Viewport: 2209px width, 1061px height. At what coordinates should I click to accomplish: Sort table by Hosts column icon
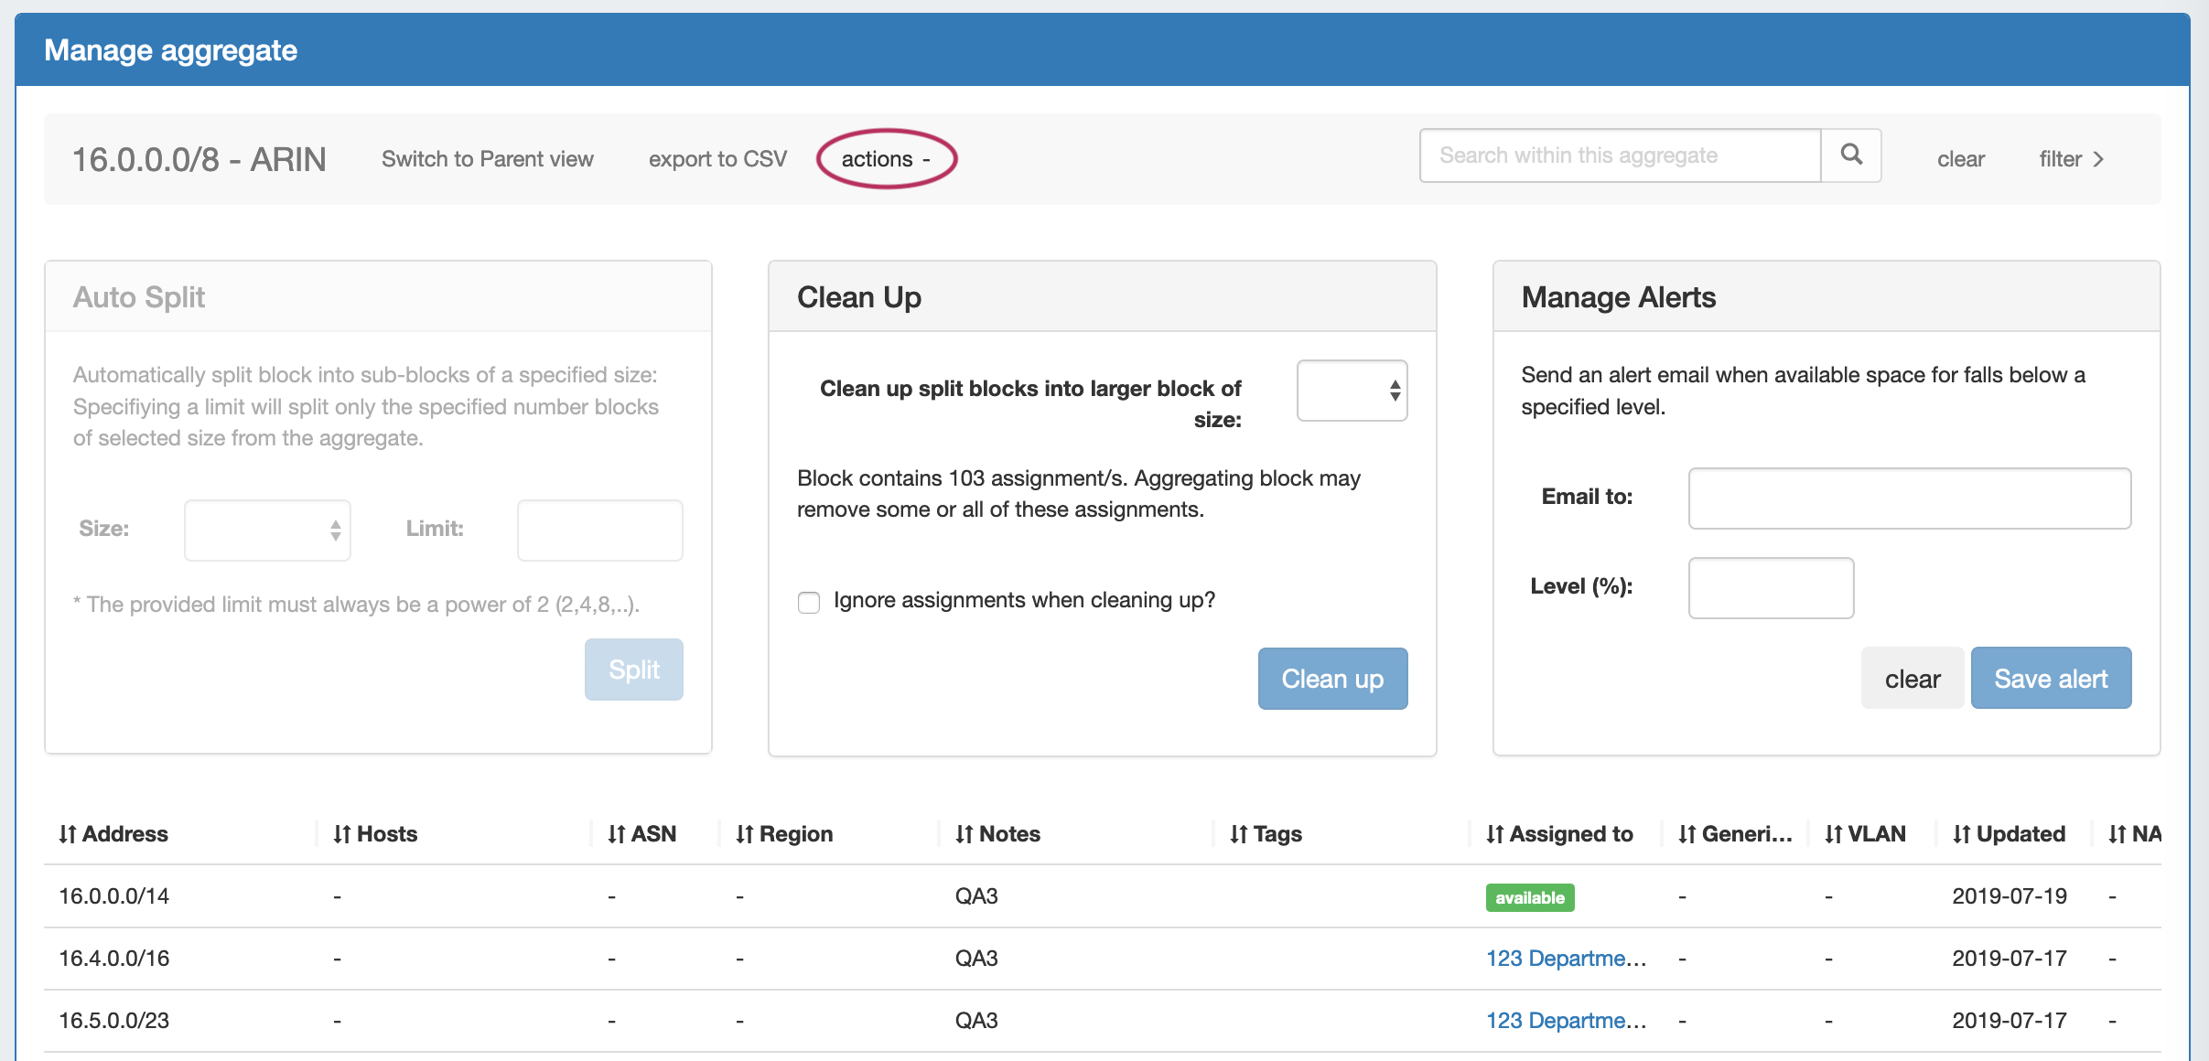(x=341, y=834)
